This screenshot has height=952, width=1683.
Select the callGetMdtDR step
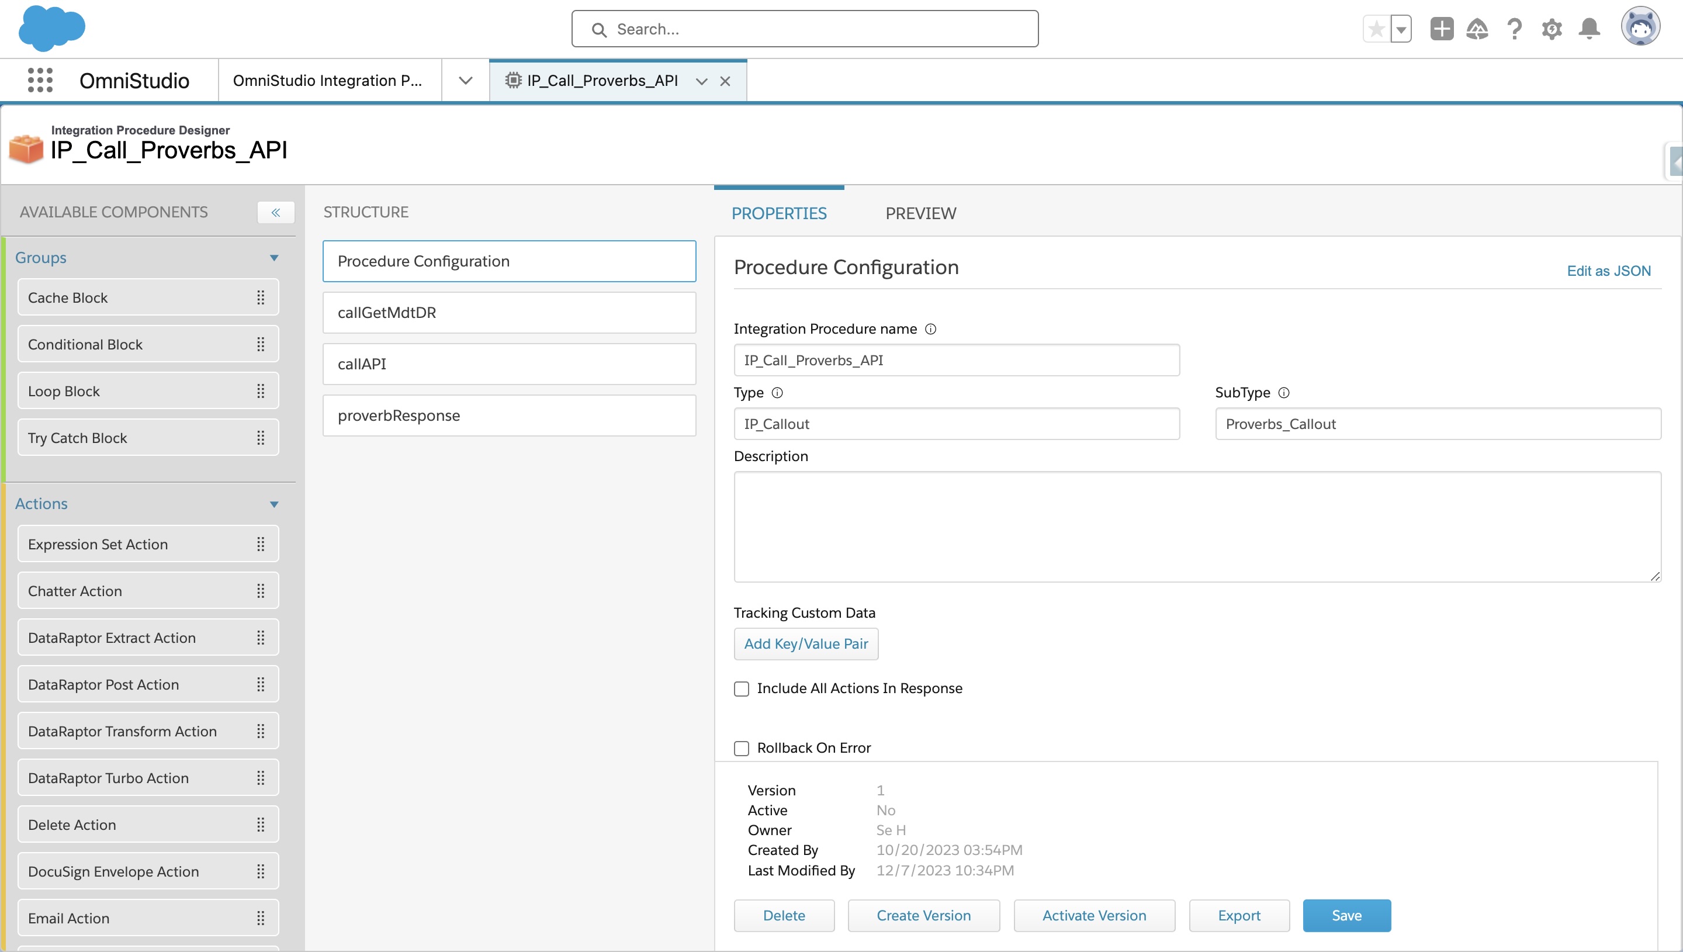coord(509,313)
